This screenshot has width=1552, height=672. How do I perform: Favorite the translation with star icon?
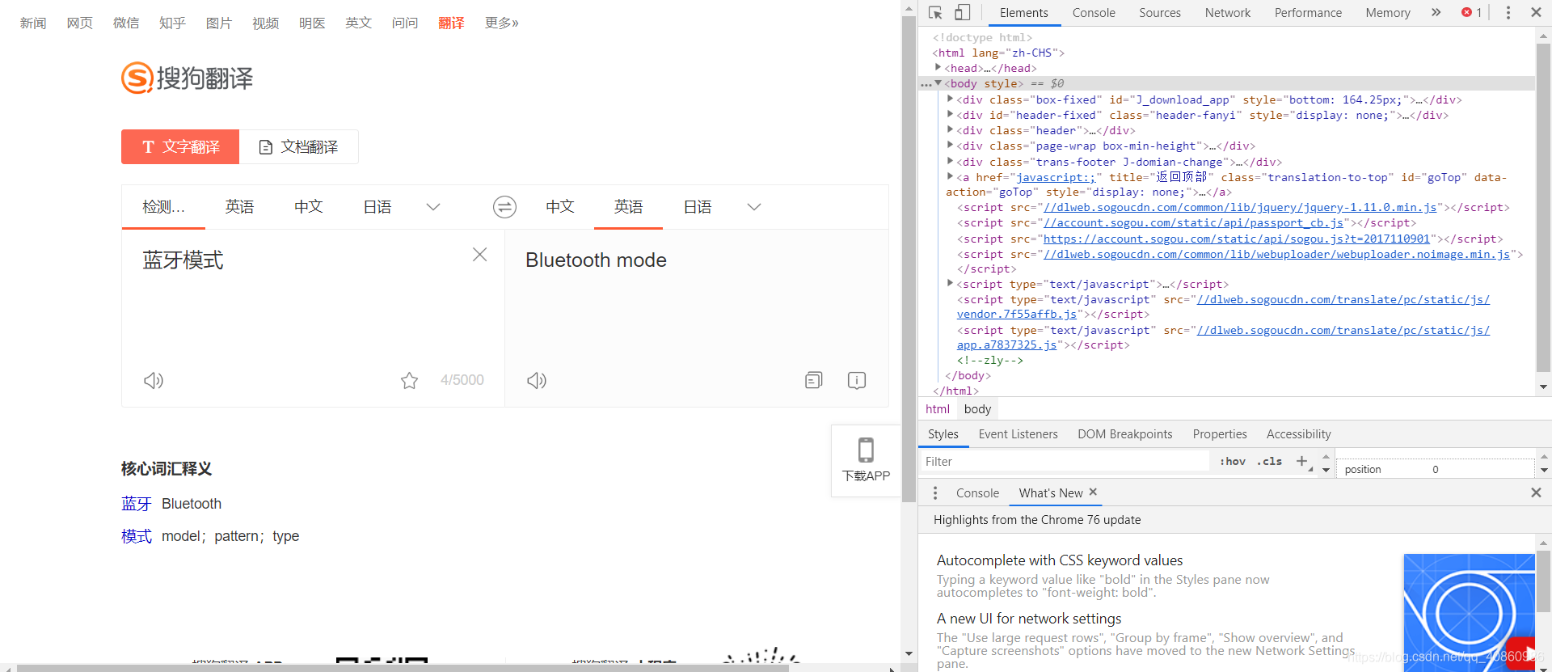tap(410, 380)
